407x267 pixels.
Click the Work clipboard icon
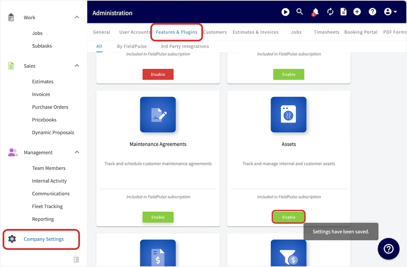(11, 17)
